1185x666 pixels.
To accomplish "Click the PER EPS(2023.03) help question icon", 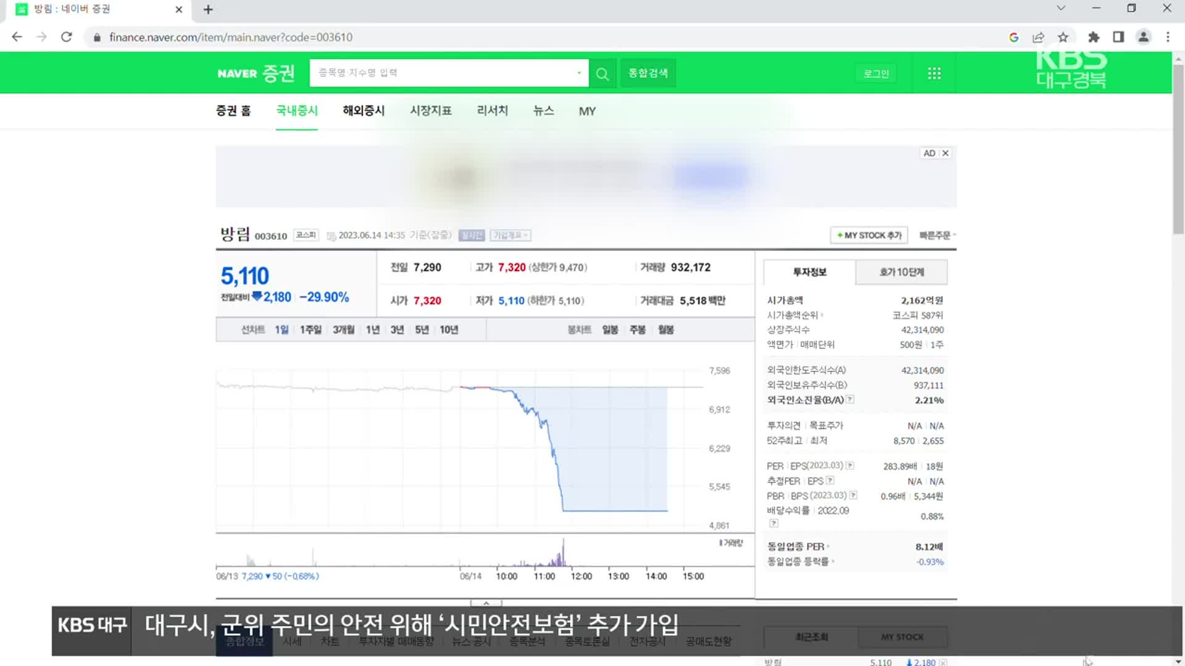I will pyautogui.click(x=850, y=466).
